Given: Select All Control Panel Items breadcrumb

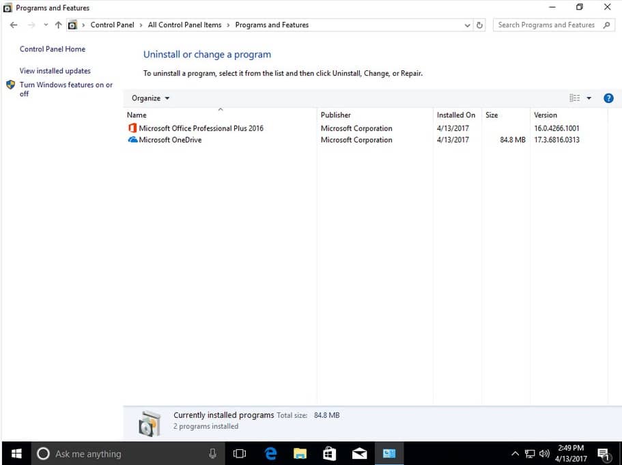Looking at the screenshot, I should pos(184,25).
